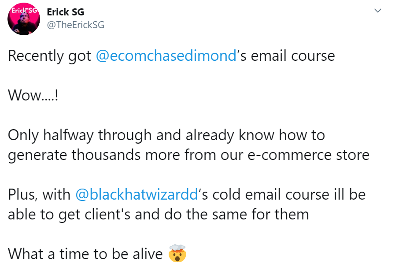Click the "Only halfway through" phrase
This screenshot has width=395, height=271.
point(80,135)
